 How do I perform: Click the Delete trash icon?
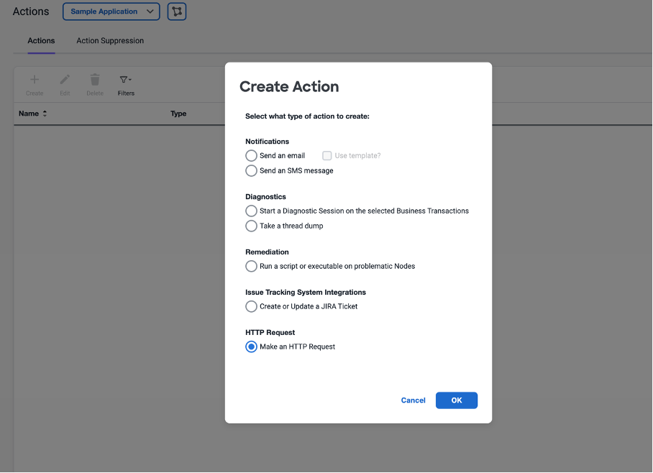coord(95,81)
